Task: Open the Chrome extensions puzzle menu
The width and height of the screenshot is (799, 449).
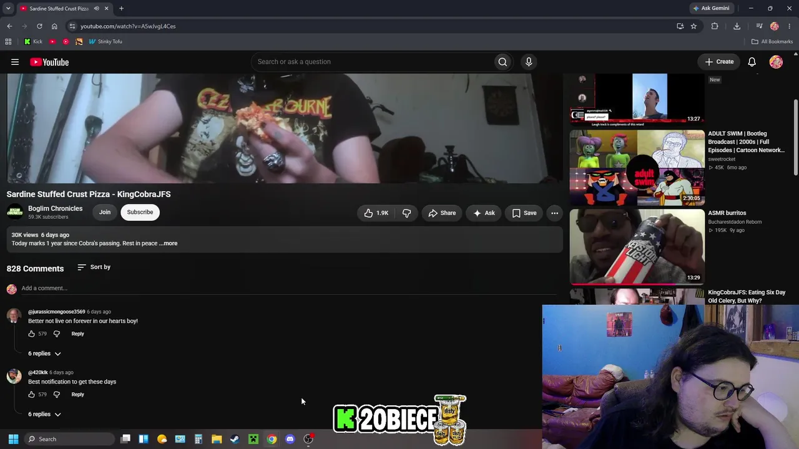Action: (x=715, y=26)
